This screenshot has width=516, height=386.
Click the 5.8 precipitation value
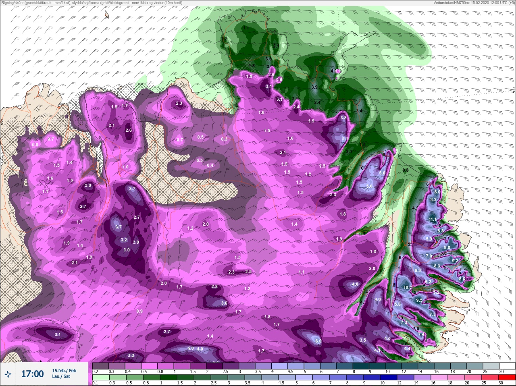397,304
